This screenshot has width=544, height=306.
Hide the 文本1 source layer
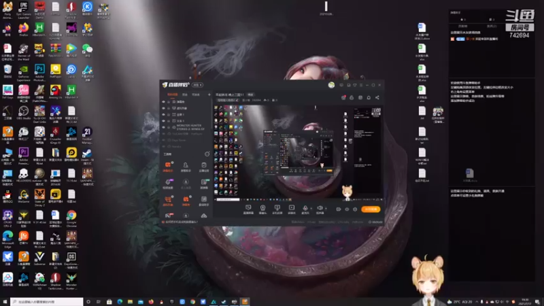coord(163,121)
